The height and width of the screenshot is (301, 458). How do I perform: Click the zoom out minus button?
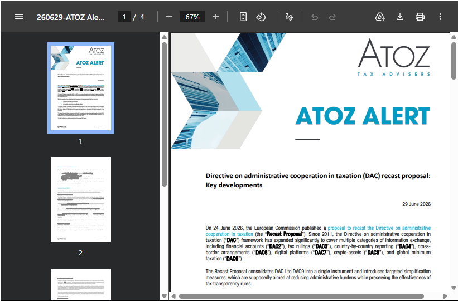[169, 17]
